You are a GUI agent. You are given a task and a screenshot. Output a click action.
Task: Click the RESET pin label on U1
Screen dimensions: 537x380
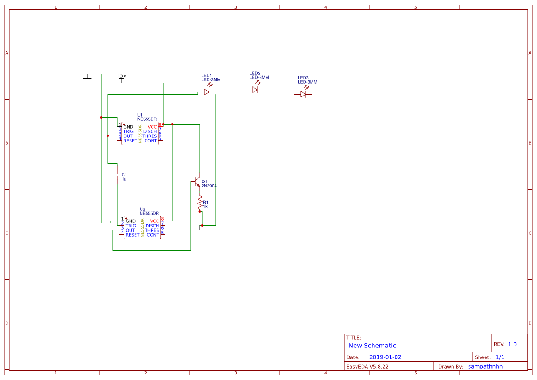click(130, 141)
